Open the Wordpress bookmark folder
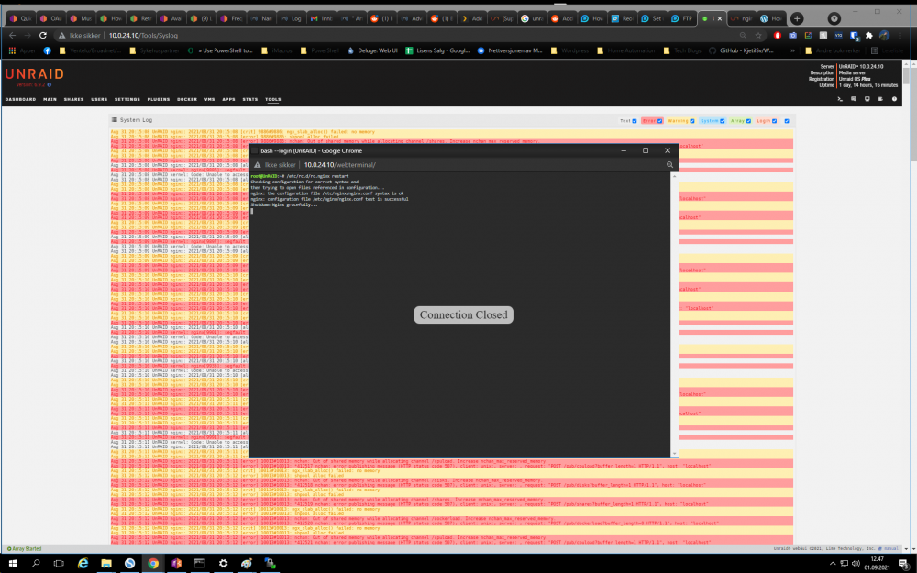Viewport: 917px width, 573px height. tap(569, 50)
